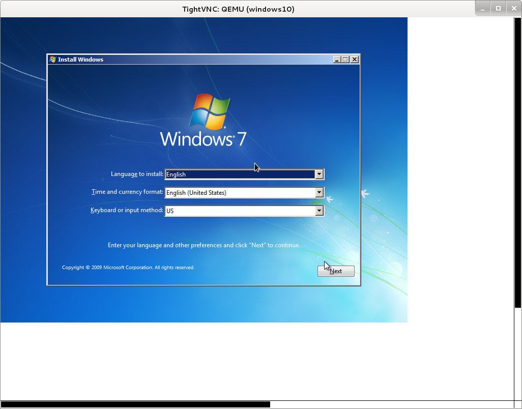The width and height of the screenshot is (522, 409).
Task: Minimize the Install Windows dialog
Action: (337, 60)
